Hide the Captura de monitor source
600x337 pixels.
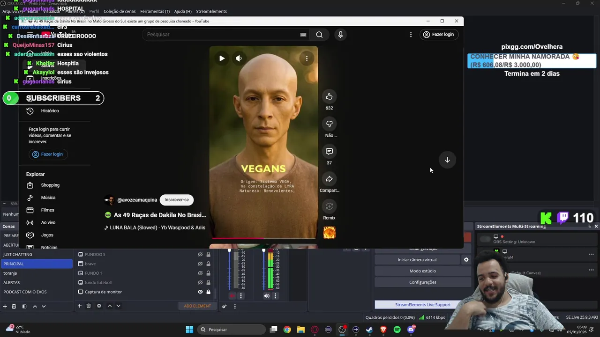tap(200, 292)
